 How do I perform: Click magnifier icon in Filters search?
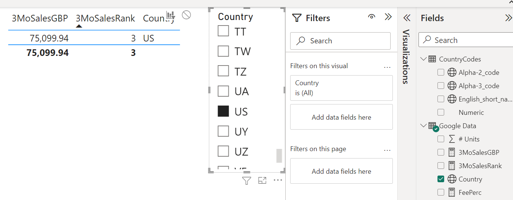[x=301, y=41]
